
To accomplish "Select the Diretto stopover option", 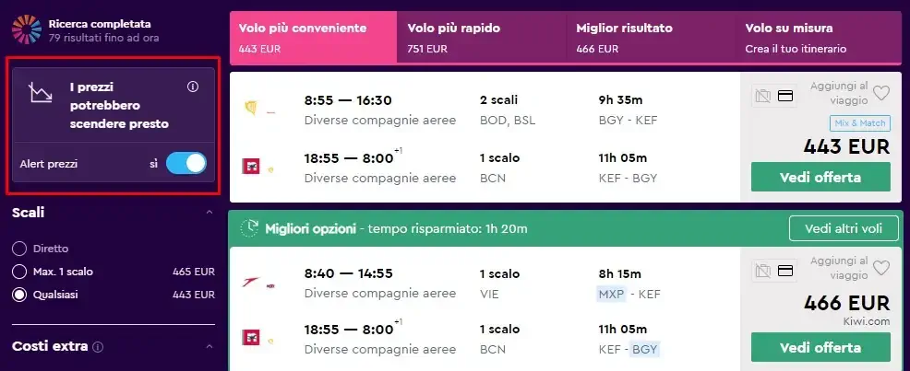I will coord(19,249).
